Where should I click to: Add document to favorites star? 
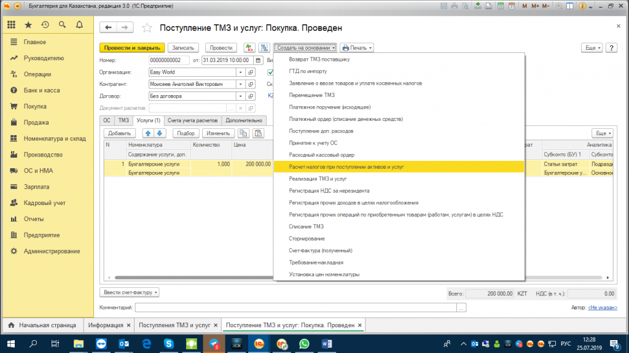(147, 28)
